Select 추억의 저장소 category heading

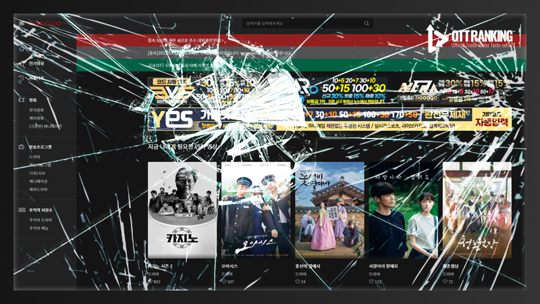40,210
